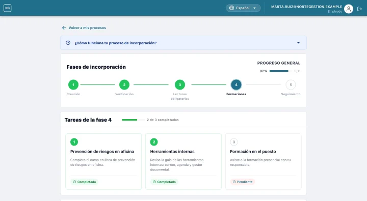Click the help question mark icon
This screenshot has height=201, width=367.
[x=68, y=43]
